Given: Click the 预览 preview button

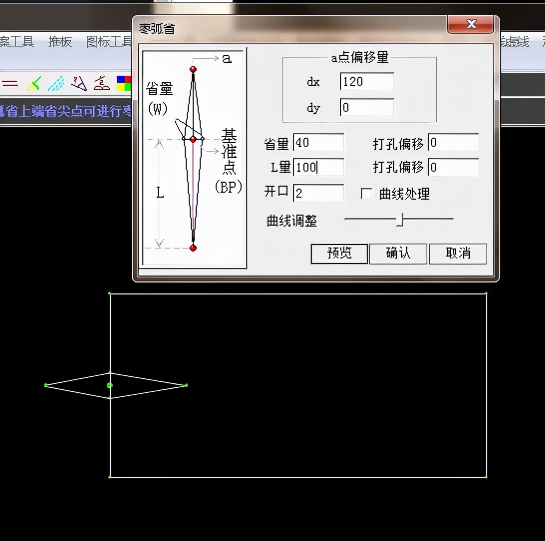Looking at the screenshot, I should [339, 254].
